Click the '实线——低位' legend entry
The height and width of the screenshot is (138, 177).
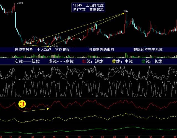(x=27, y=61)
